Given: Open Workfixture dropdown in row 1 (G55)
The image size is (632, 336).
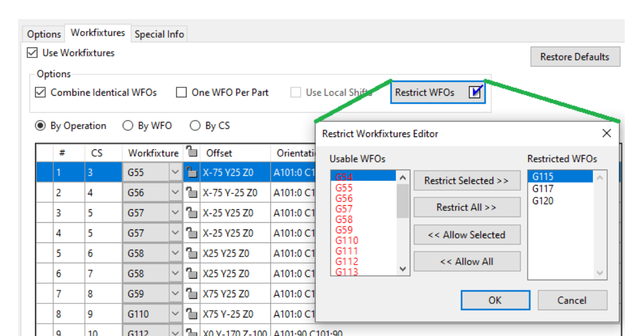Looking at the screenshot, I should click(x=175, y=173).
